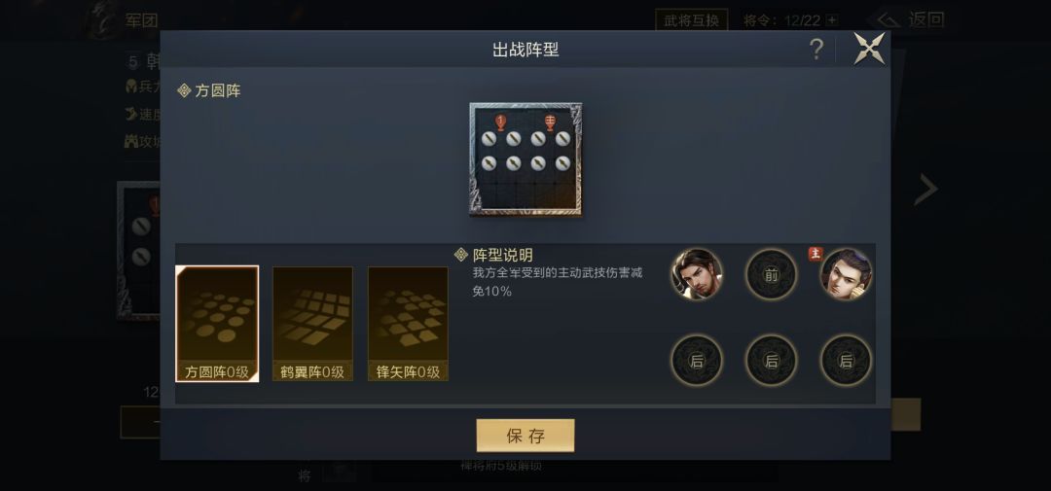The image size is (1051, 491).
Task: Close the 出战阵型 dialog
Action: pos(869,49)
